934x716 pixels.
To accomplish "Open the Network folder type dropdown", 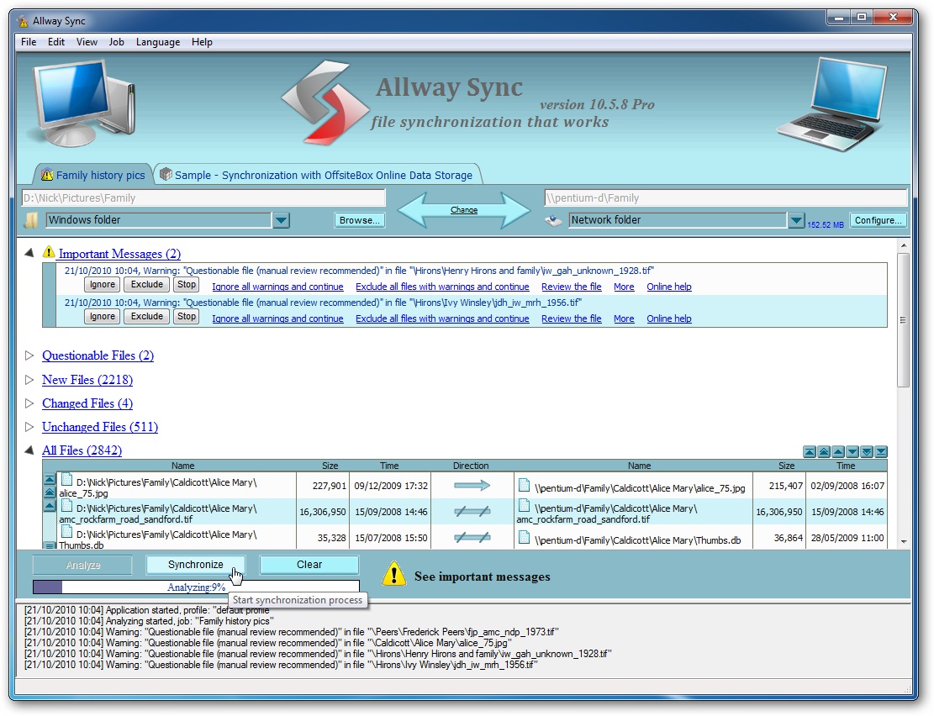I will tap(796, 220).
